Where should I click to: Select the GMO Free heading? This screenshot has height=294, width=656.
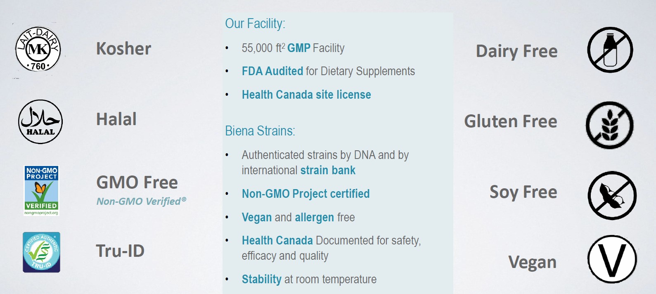[137, 182]
